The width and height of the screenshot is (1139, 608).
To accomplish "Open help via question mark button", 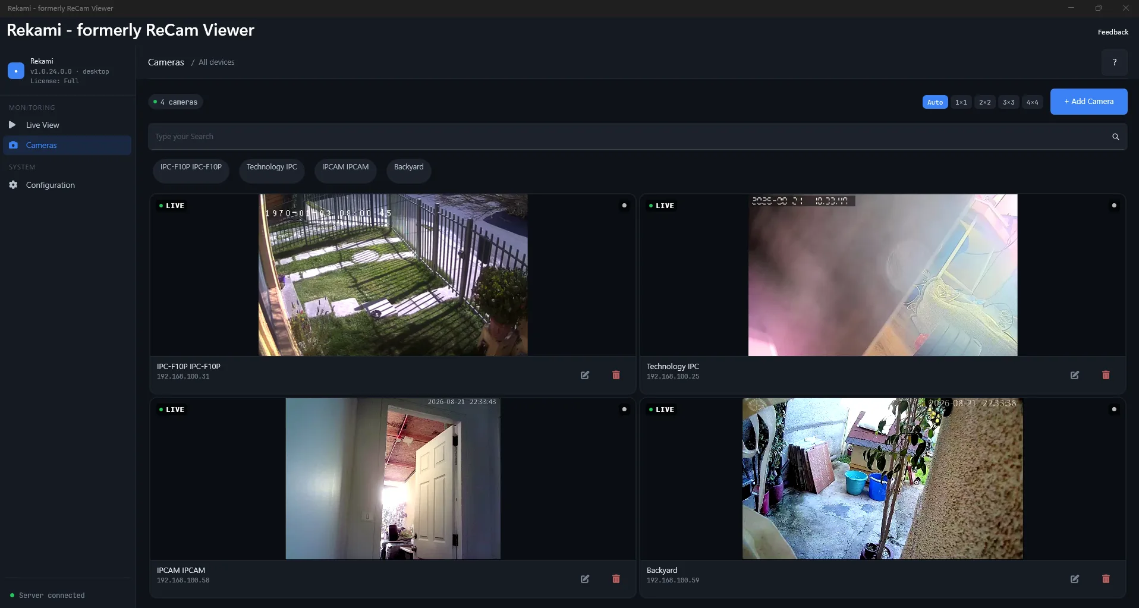I will [1114, 62].
